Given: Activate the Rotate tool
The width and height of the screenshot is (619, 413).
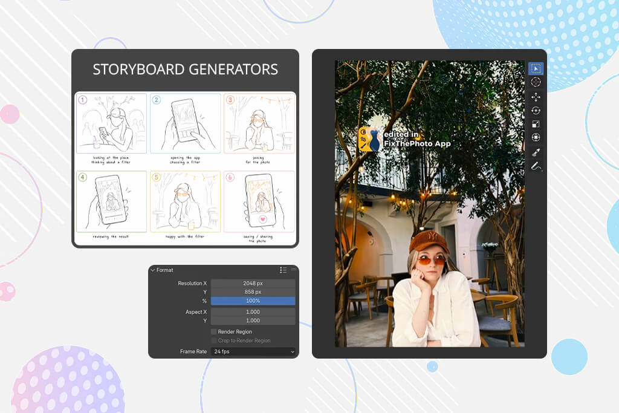Looking at the screenshot, I should click(536, 111).
